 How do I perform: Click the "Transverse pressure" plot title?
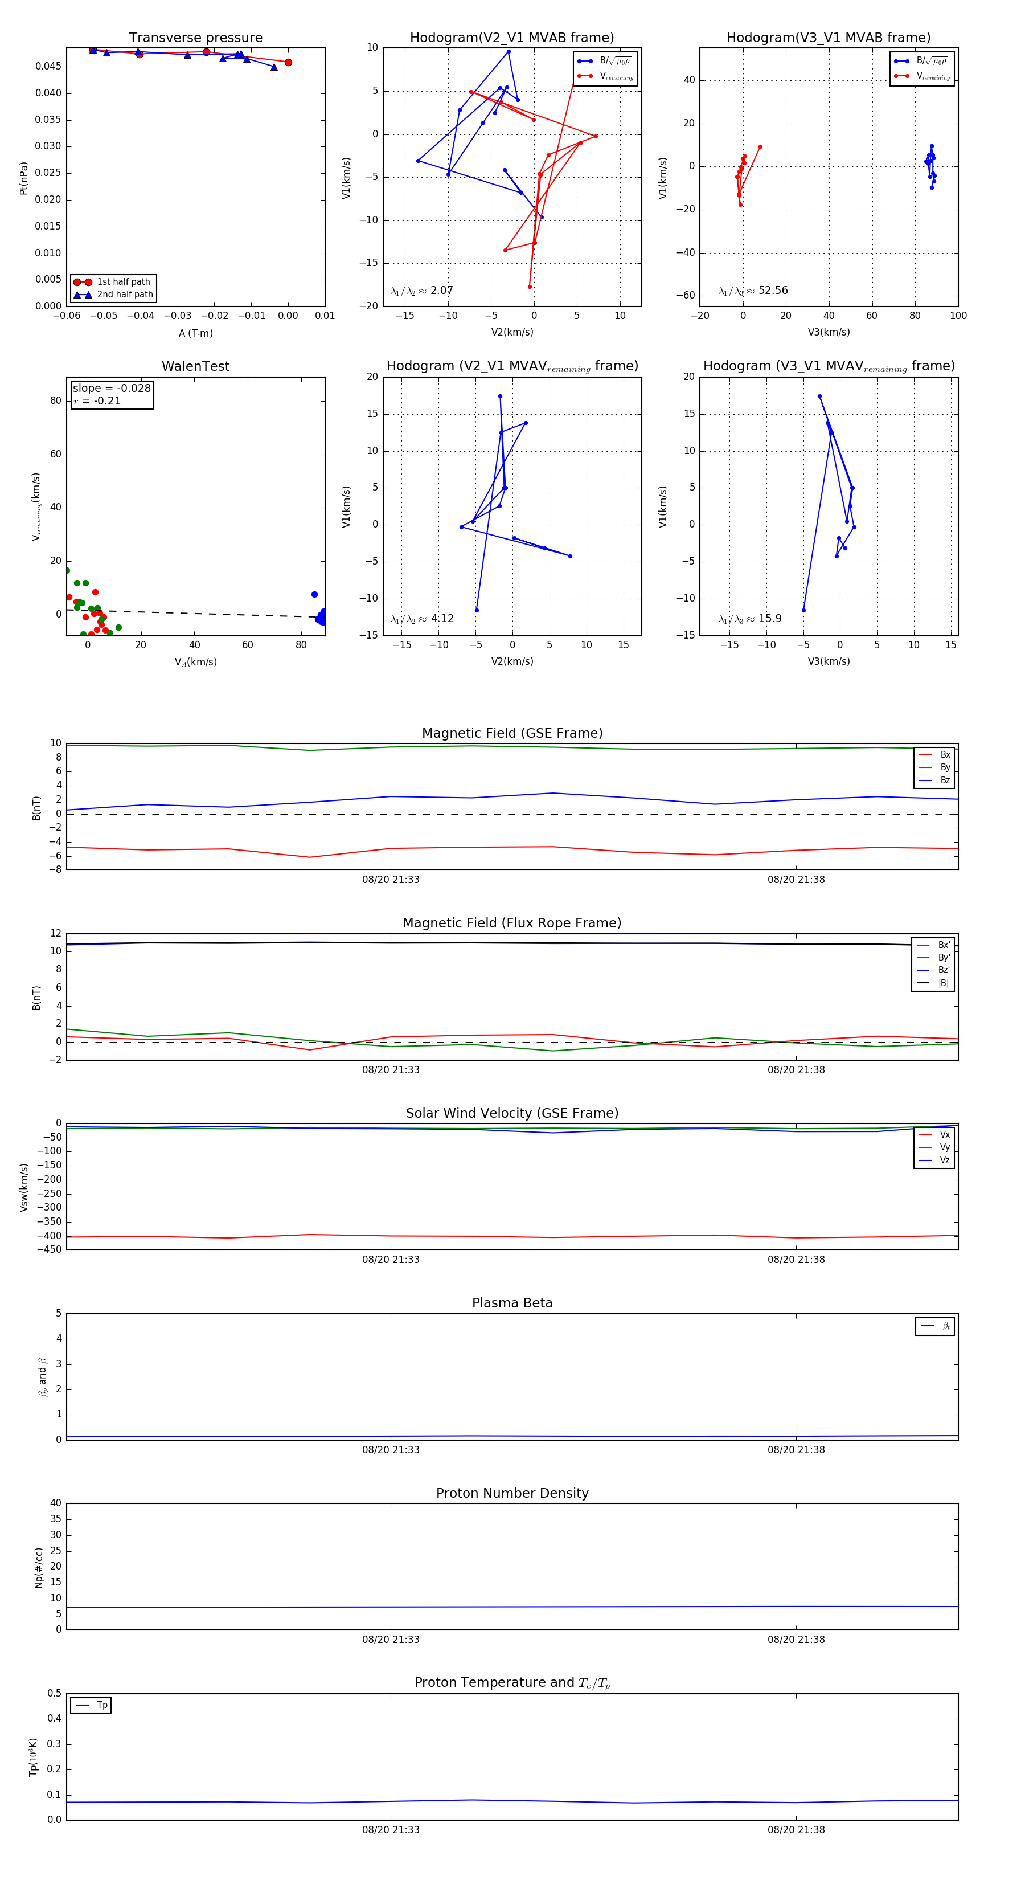[195, 38]
